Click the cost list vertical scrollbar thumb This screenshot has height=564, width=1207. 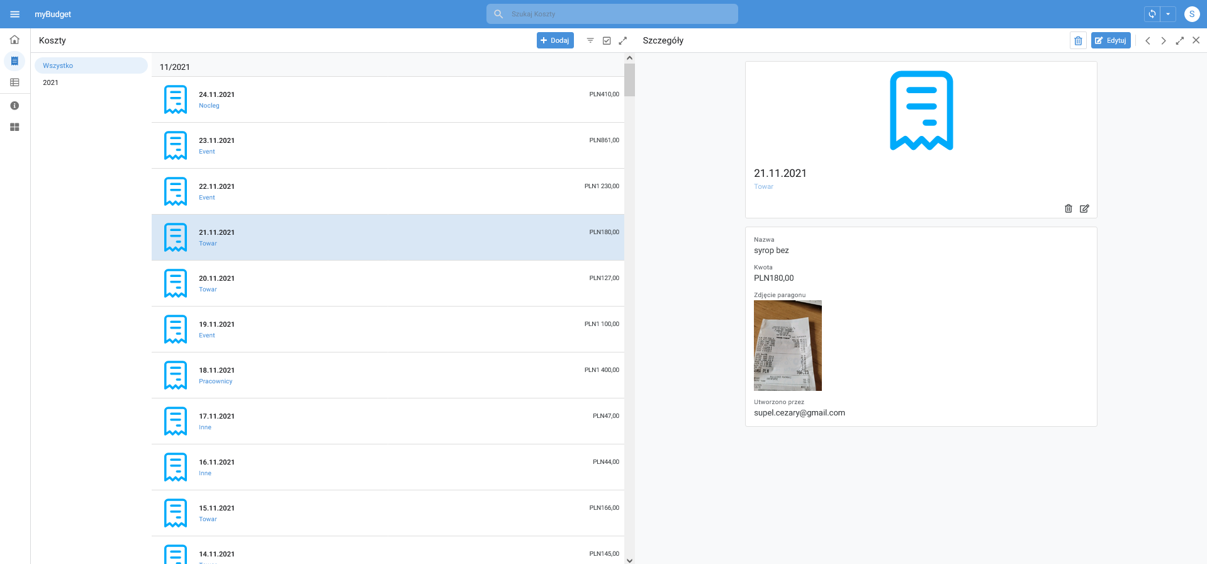[x=629, y=80]
